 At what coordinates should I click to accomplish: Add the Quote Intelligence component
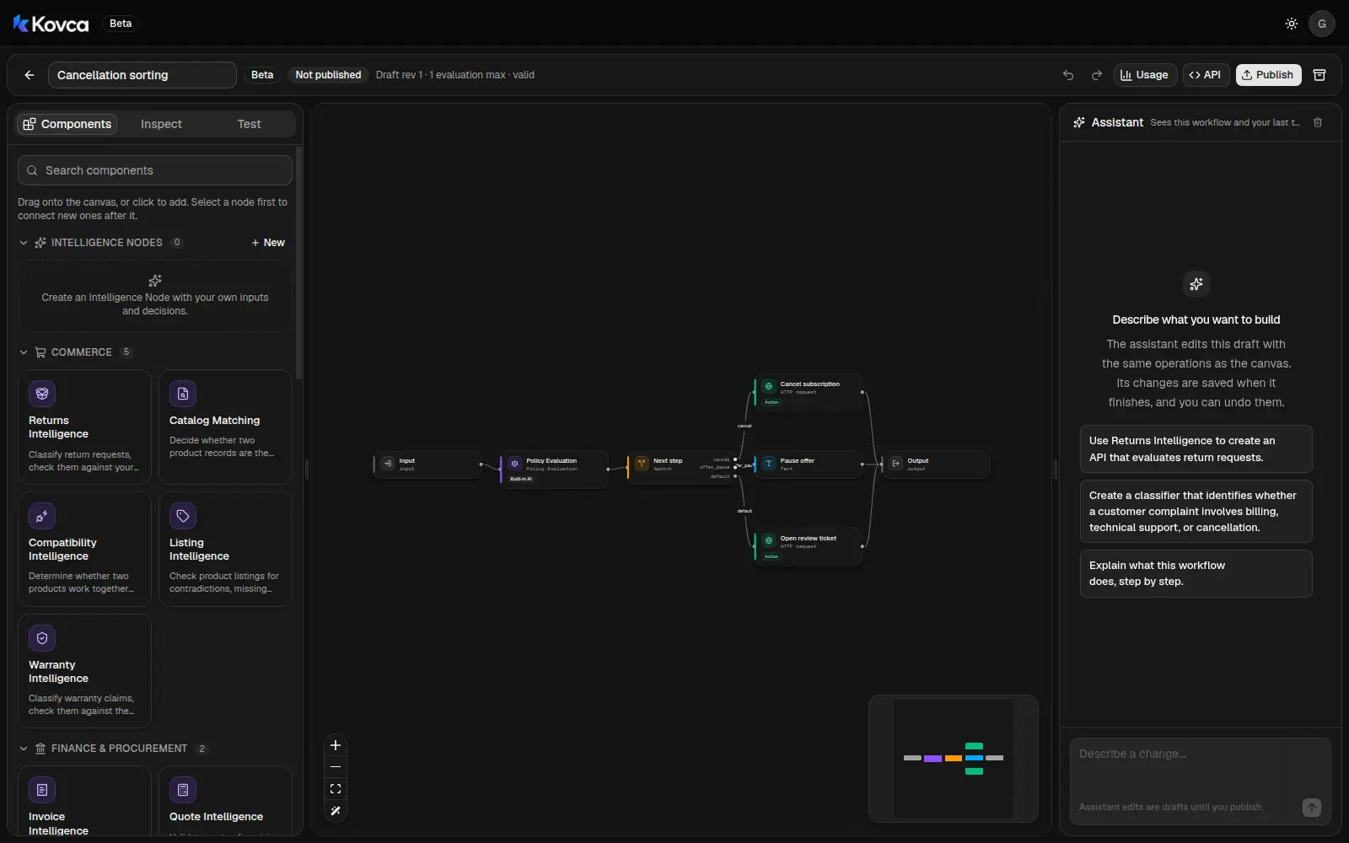pos(225,801)
